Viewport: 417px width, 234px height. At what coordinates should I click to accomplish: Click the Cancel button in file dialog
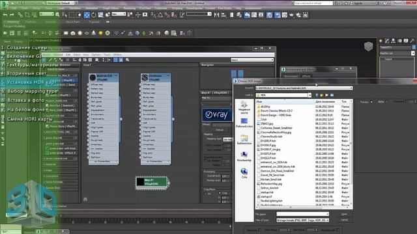(x=344, y=220)
